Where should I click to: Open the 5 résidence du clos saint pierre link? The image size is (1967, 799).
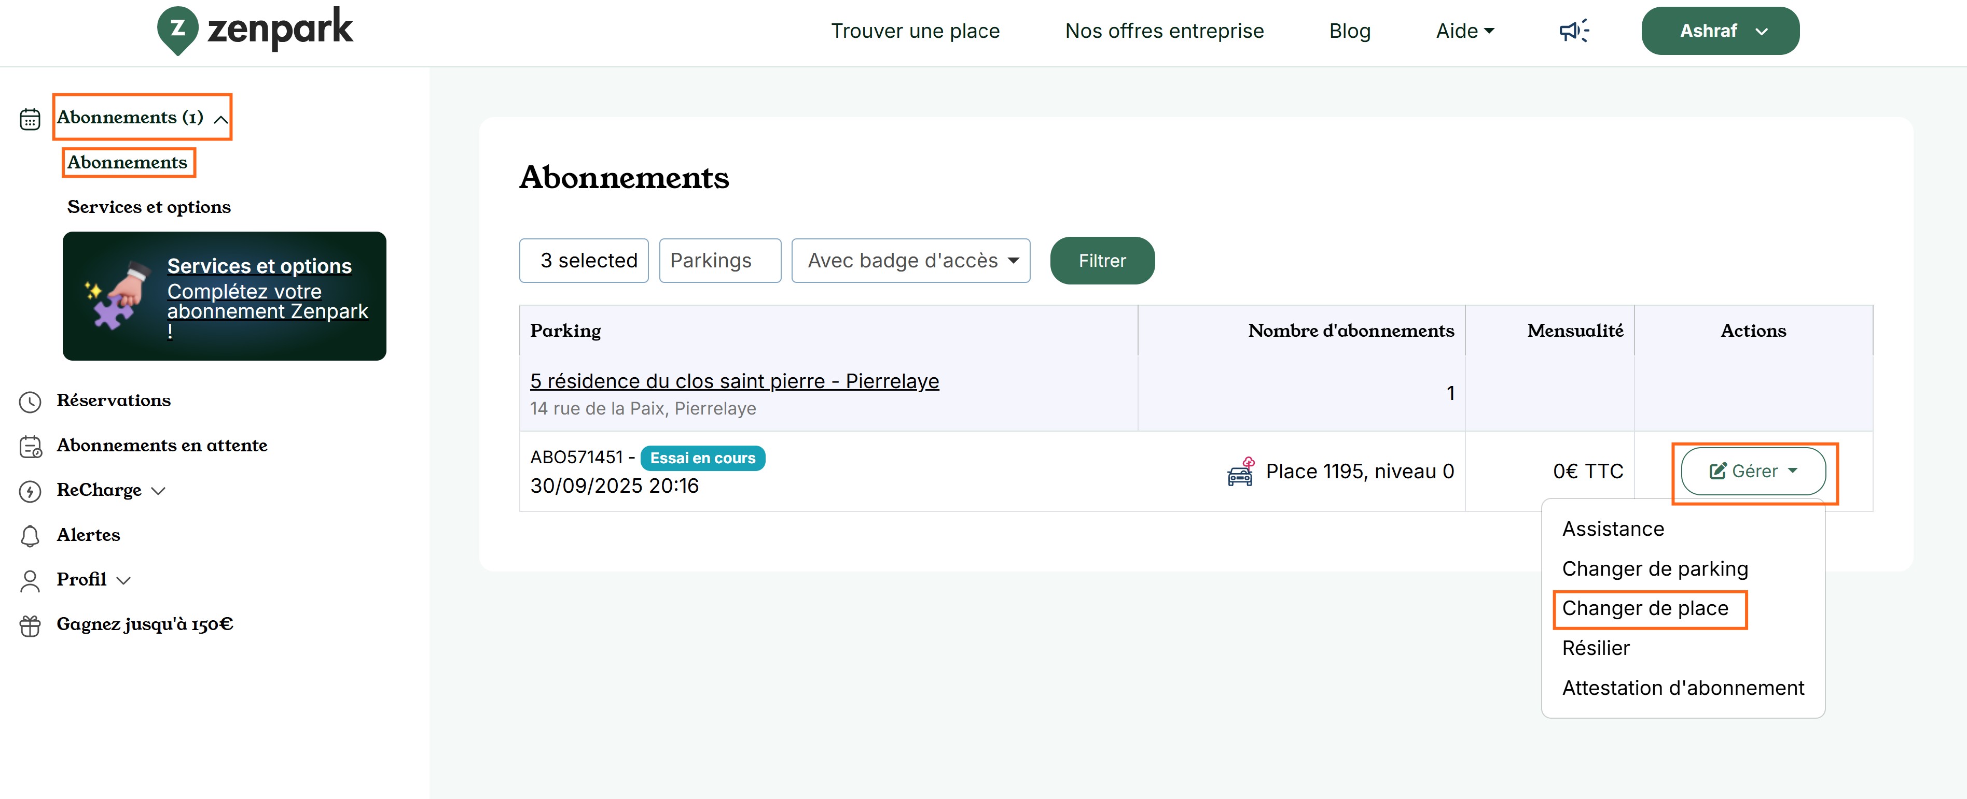point(734,380)
